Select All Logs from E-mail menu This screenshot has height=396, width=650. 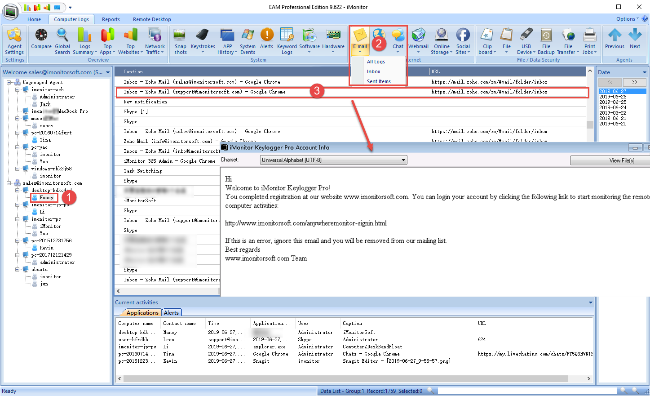[376, 62]
